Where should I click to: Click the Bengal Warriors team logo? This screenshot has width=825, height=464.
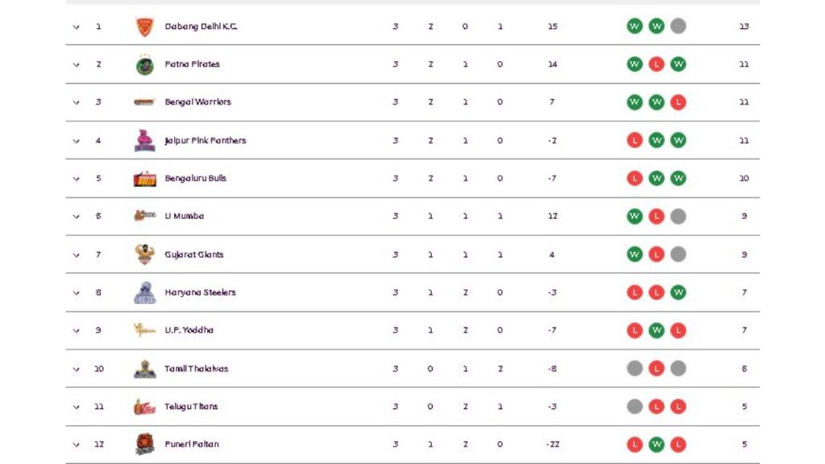(144, 102)
